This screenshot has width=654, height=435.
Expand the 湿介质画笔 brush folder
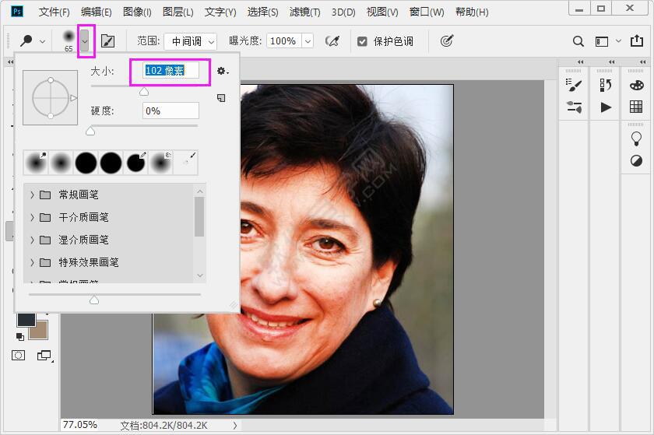pyautogui.click(x=32, y=240)
